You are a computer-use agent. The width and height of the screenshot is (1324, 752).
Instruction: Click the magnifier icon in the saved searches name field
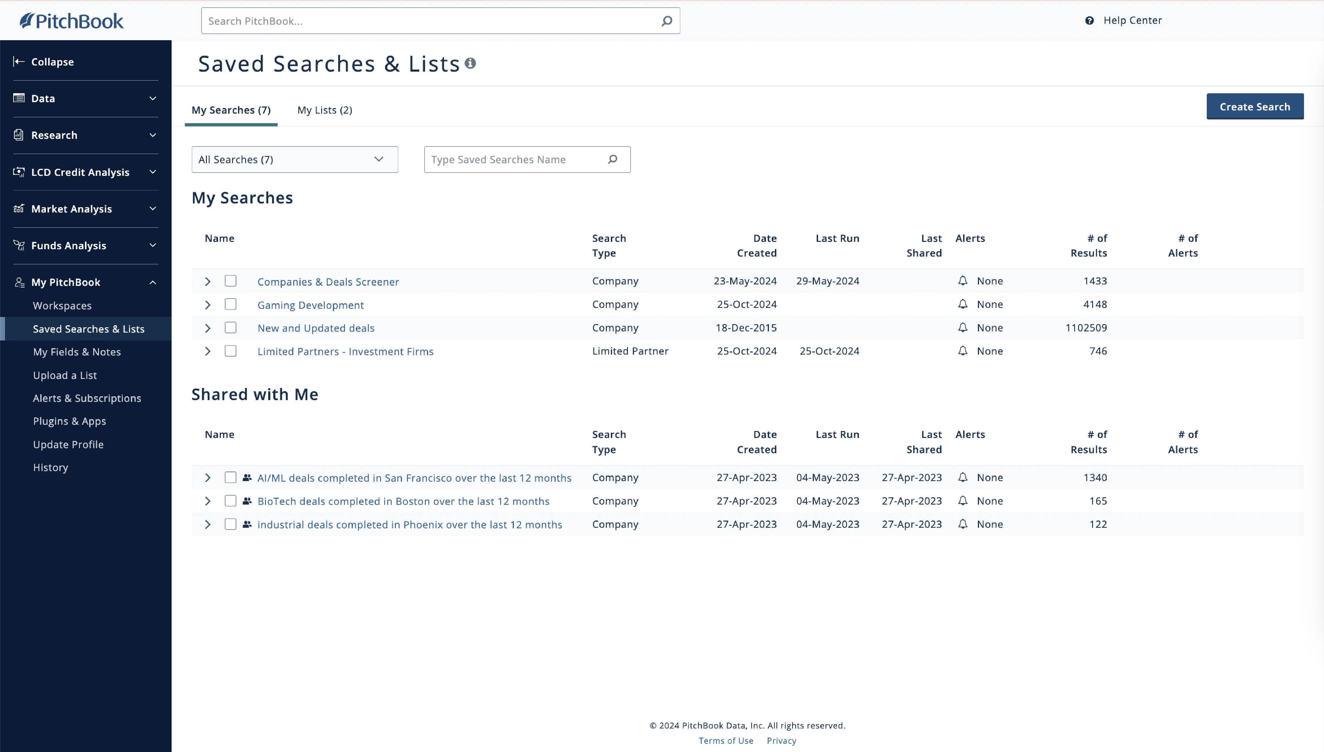[x=613, y=159]
